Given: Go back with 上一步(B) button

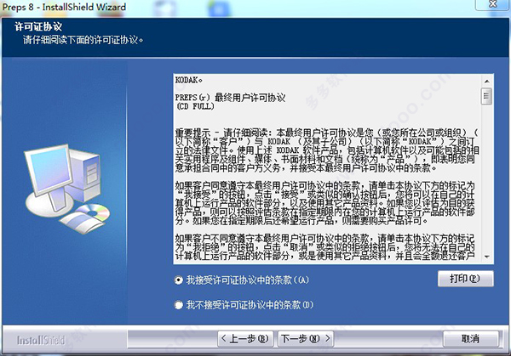Looking at the screenshot, I should [x=245, y=339].
